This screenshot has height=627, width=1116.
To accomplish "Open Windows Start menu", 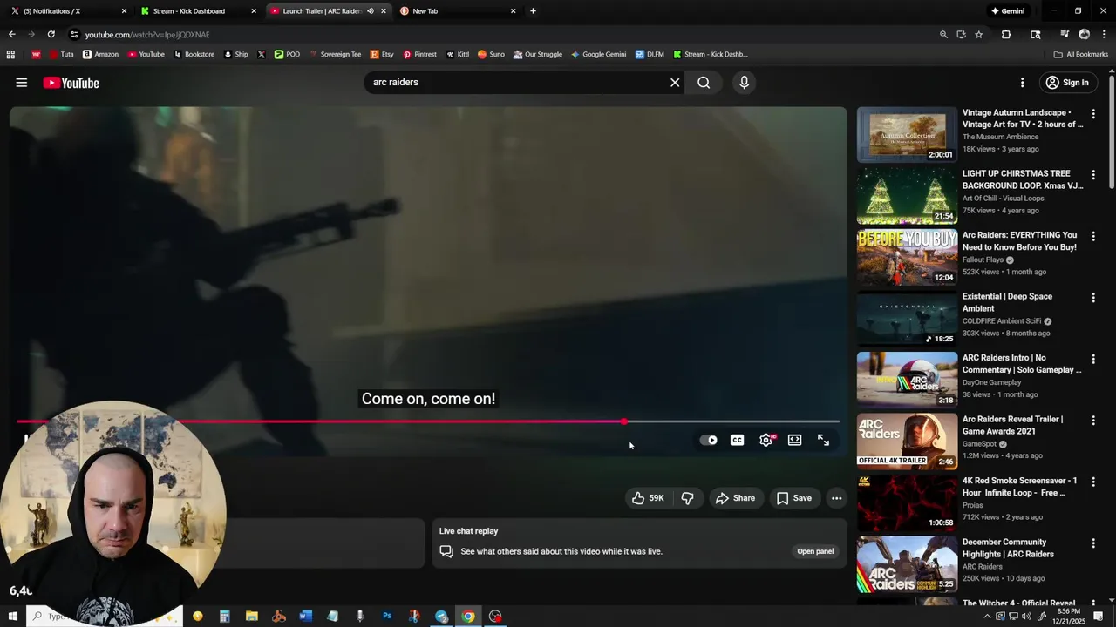I will [12, 617].
